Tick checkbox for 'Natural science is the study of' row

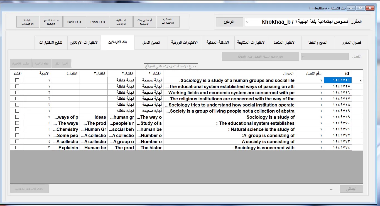pos(17,129)
